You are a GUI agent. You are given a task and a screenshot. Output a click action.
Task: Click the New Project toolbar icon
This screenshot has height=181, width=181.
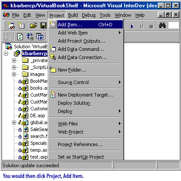(11, 25)
